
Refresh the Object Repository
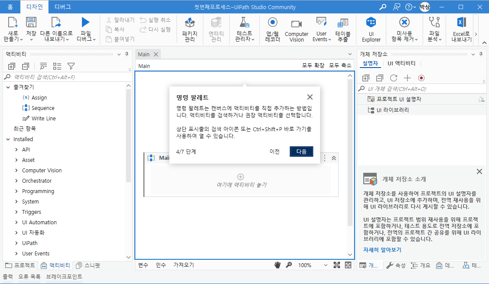point(394,78)
